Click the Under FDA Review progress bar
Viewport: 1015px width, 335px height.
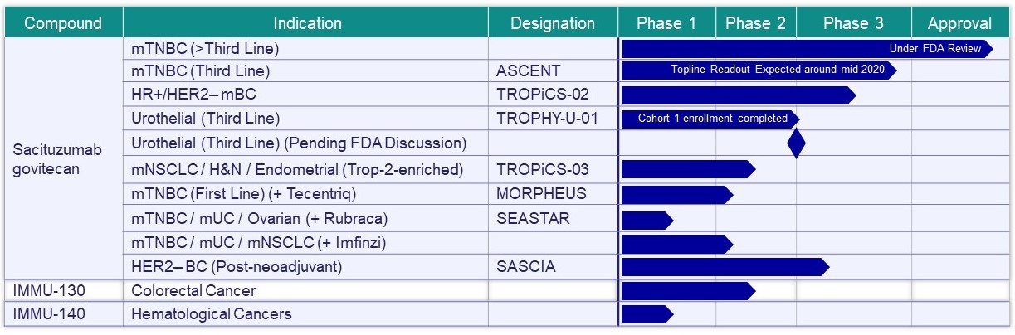click(805, 49)
